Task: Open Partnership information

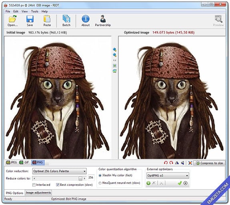Action: pos(103,21)
